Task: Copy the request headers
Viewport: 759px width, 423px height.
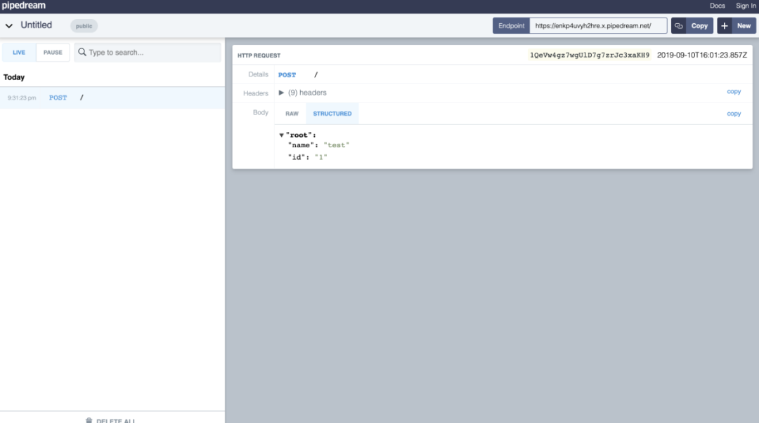Action: coord(733,91)
